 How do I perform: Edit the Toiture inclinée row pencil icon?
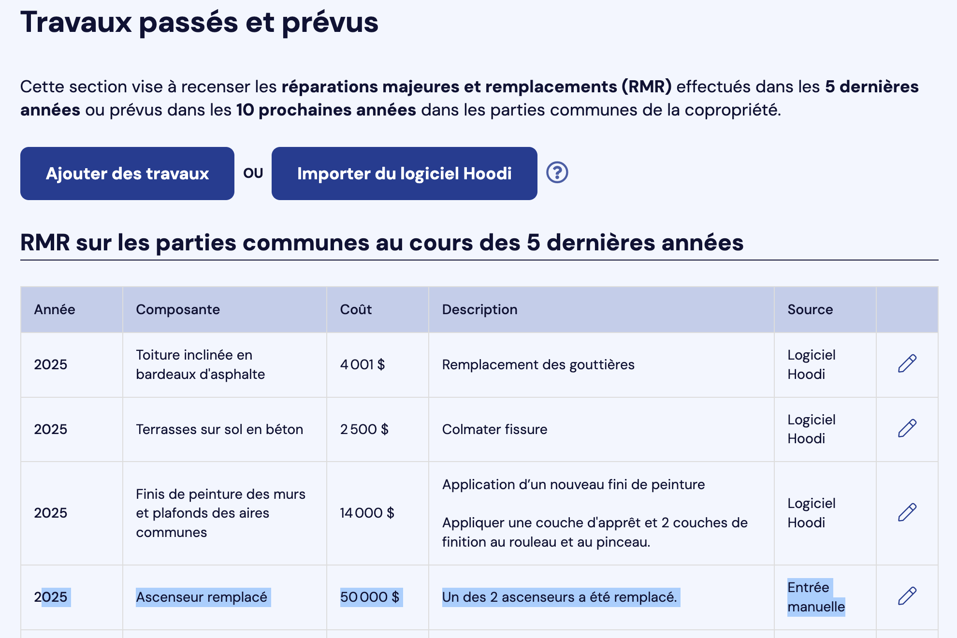pos(907,364)
